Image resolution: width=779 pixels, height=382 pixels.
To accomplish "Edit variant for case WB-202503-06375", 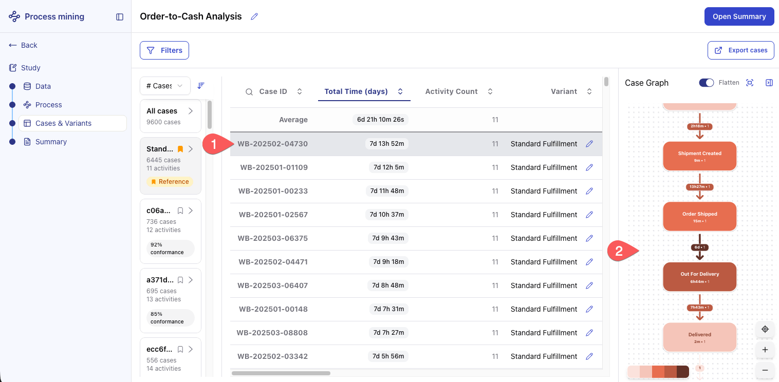I will pos(589,238).
